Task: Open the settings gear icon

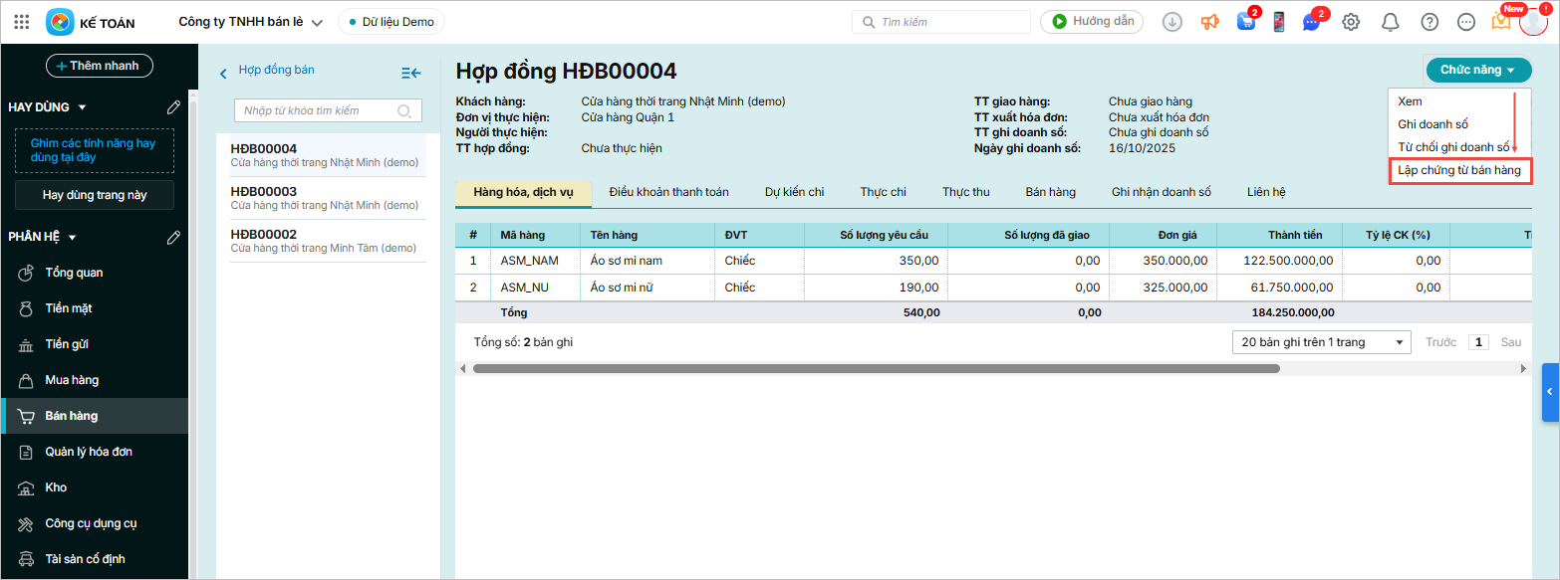Action: point(1351,22)
